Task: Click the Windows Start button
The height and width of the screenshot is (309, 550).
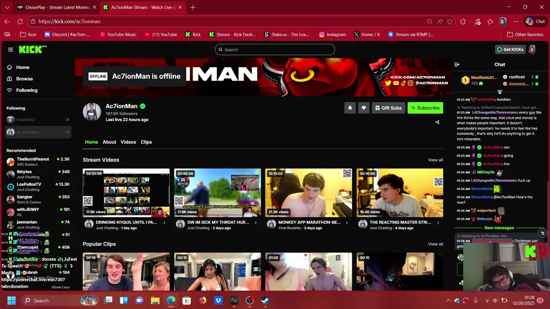Action: coord(11,300)
